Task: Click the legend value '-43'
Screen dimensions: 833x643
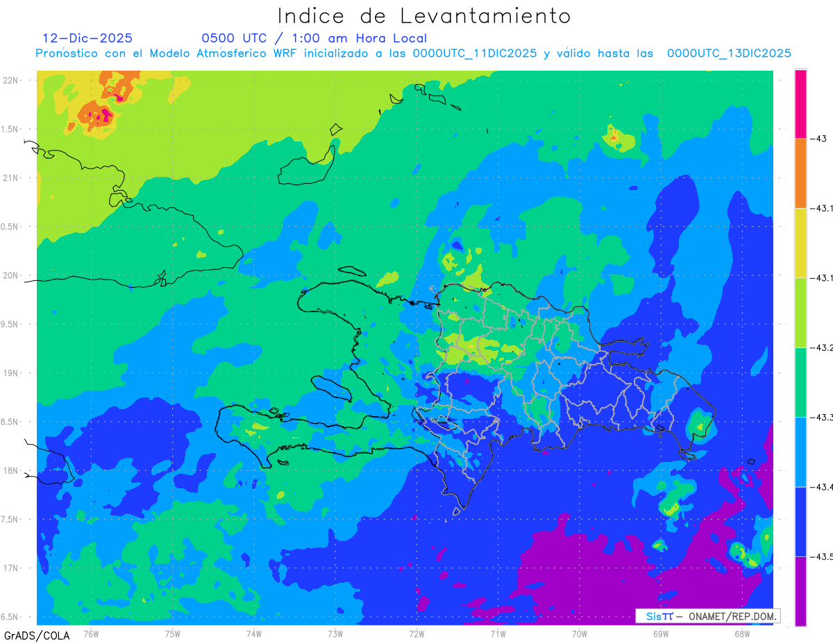Action: [819, 139]
